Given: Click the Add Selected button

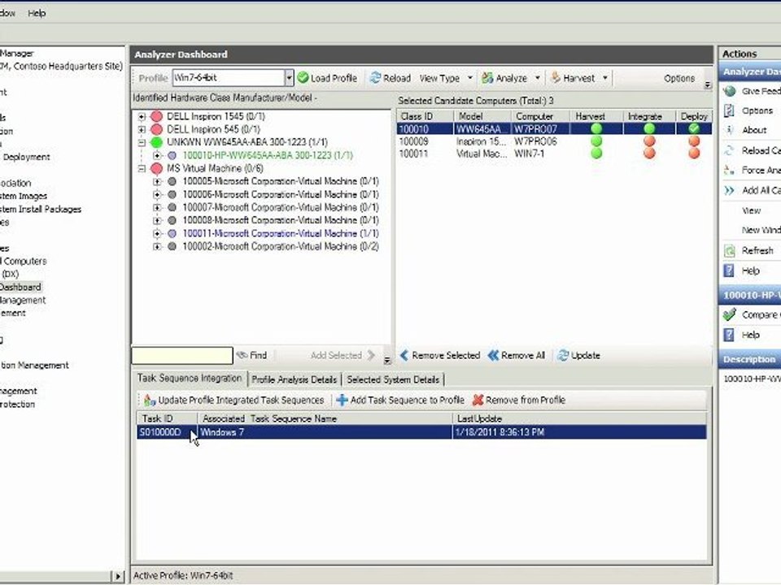Looking at the screenshot, I should pyautogui.click(x=343, y=355).
